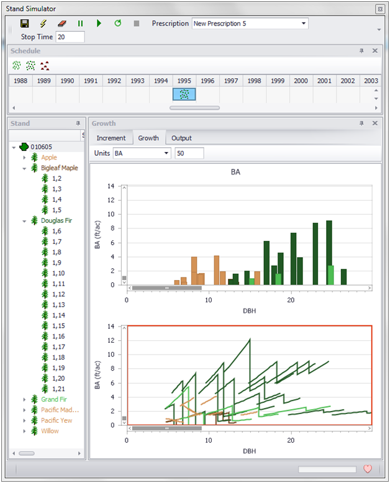Click the Schedule timeline right scroll arrow
The height and width of the screenshot is (483, 390).
tap(376, 108)
